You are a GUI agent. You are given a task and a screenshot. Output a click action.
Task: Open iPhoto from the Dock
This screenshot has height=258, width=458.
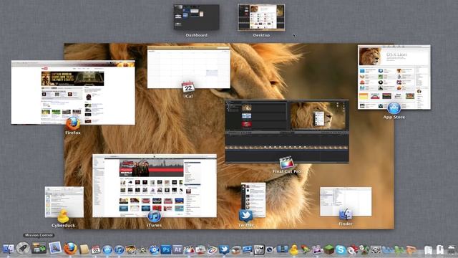tap(131, 249)
